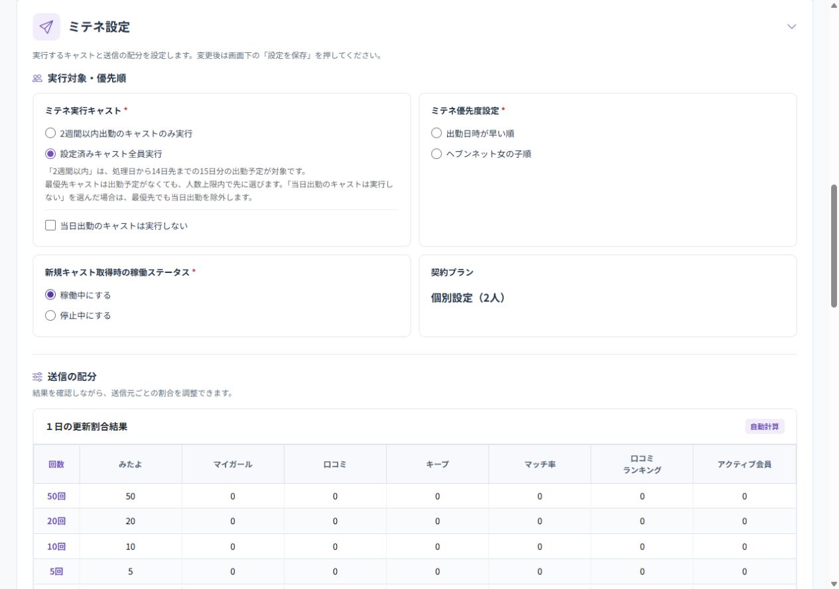The height and width of the screenshot is (589, 839).
Task: Click the people icon beside 実行対象・優先順
Action: click(37, 78)
